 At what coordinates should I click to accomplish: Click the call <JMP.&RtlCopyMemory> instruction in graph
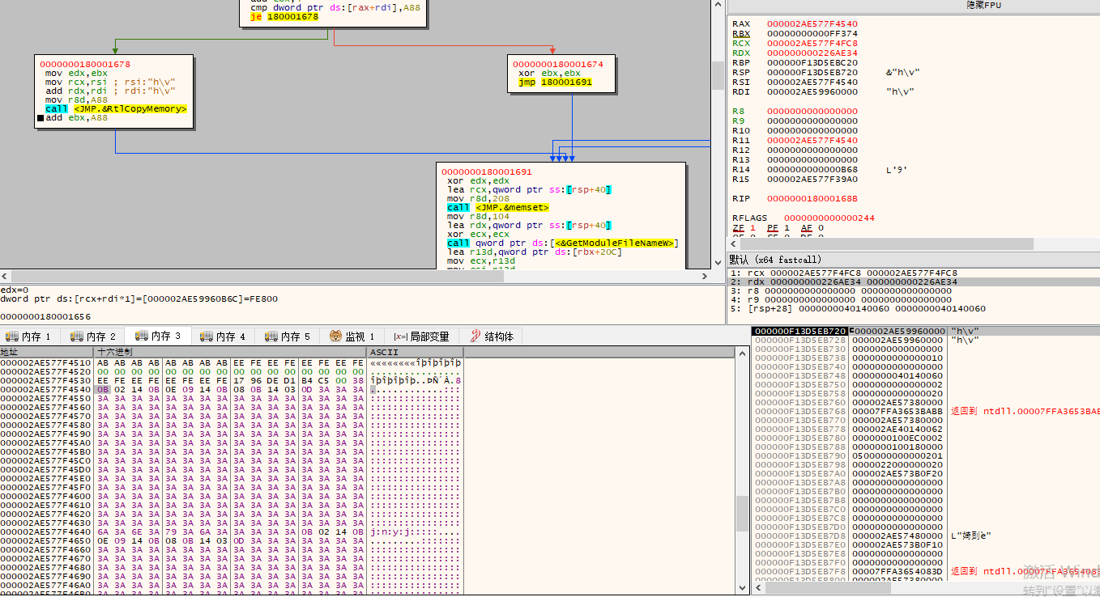(x=117, y=108)
